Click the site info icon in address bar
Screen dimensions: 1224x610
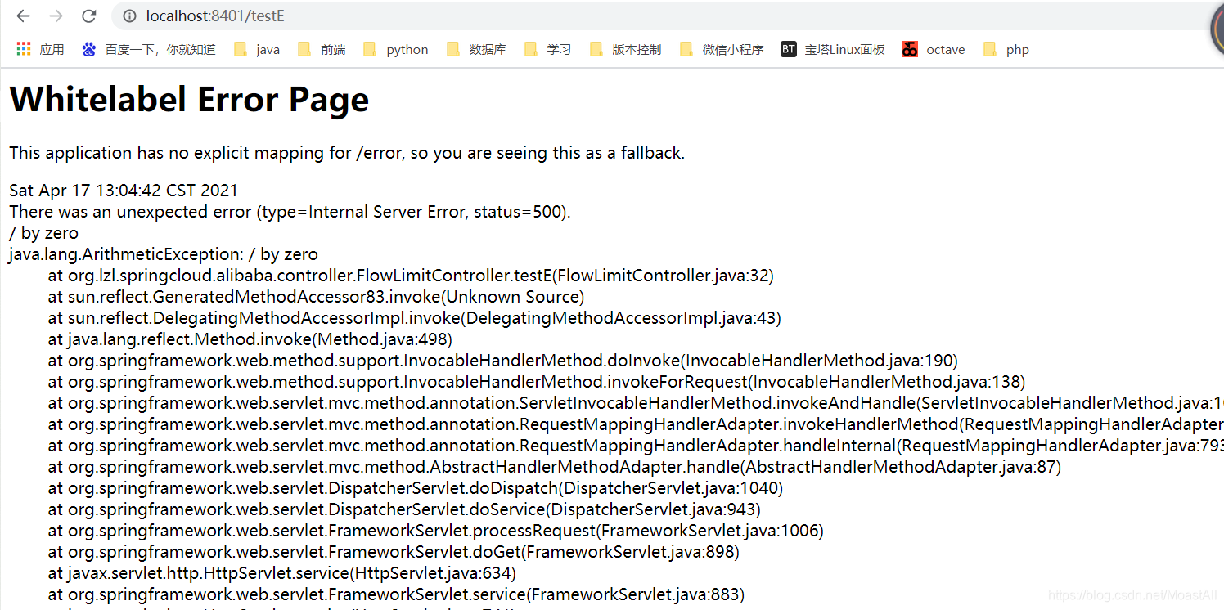pos(129,16)
